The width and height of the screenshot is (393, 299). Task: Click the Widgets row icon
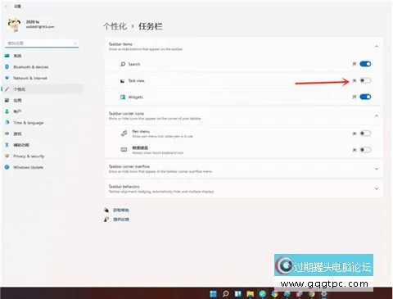click(123, 97)
